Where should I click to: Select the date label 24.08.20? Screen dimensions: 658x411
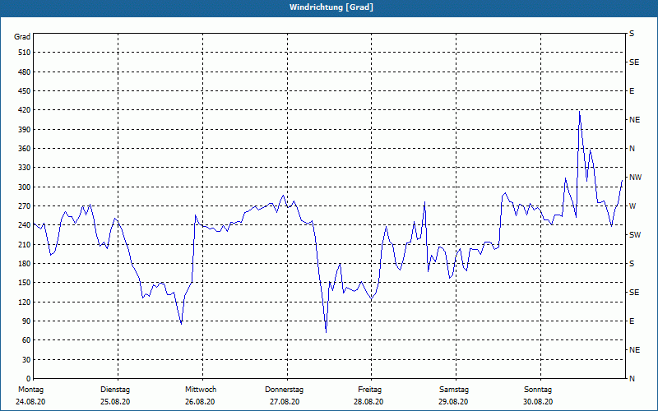pyautogui.click(x=30, y=402)
